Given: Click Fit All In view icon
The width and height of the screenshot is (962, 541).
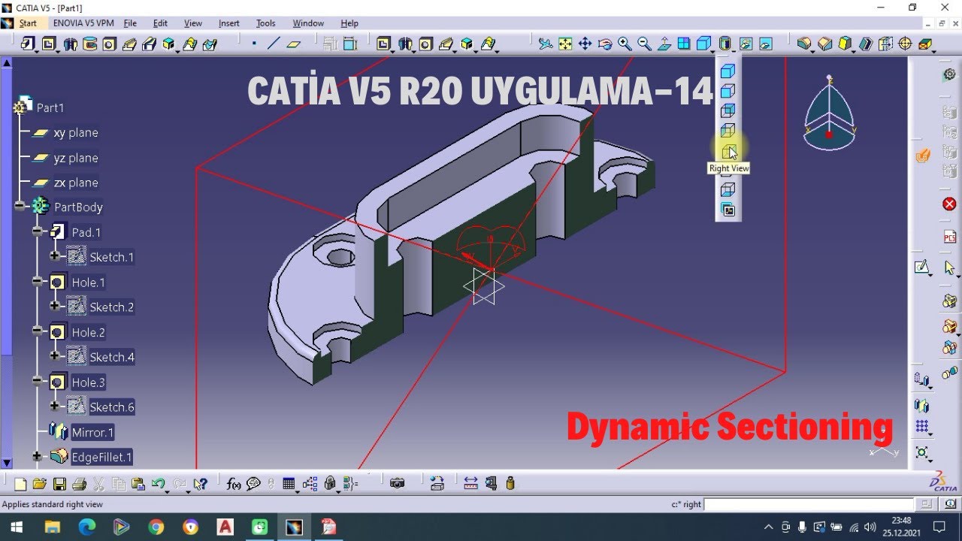Looking at the screenshot, I should click(565, 44).
